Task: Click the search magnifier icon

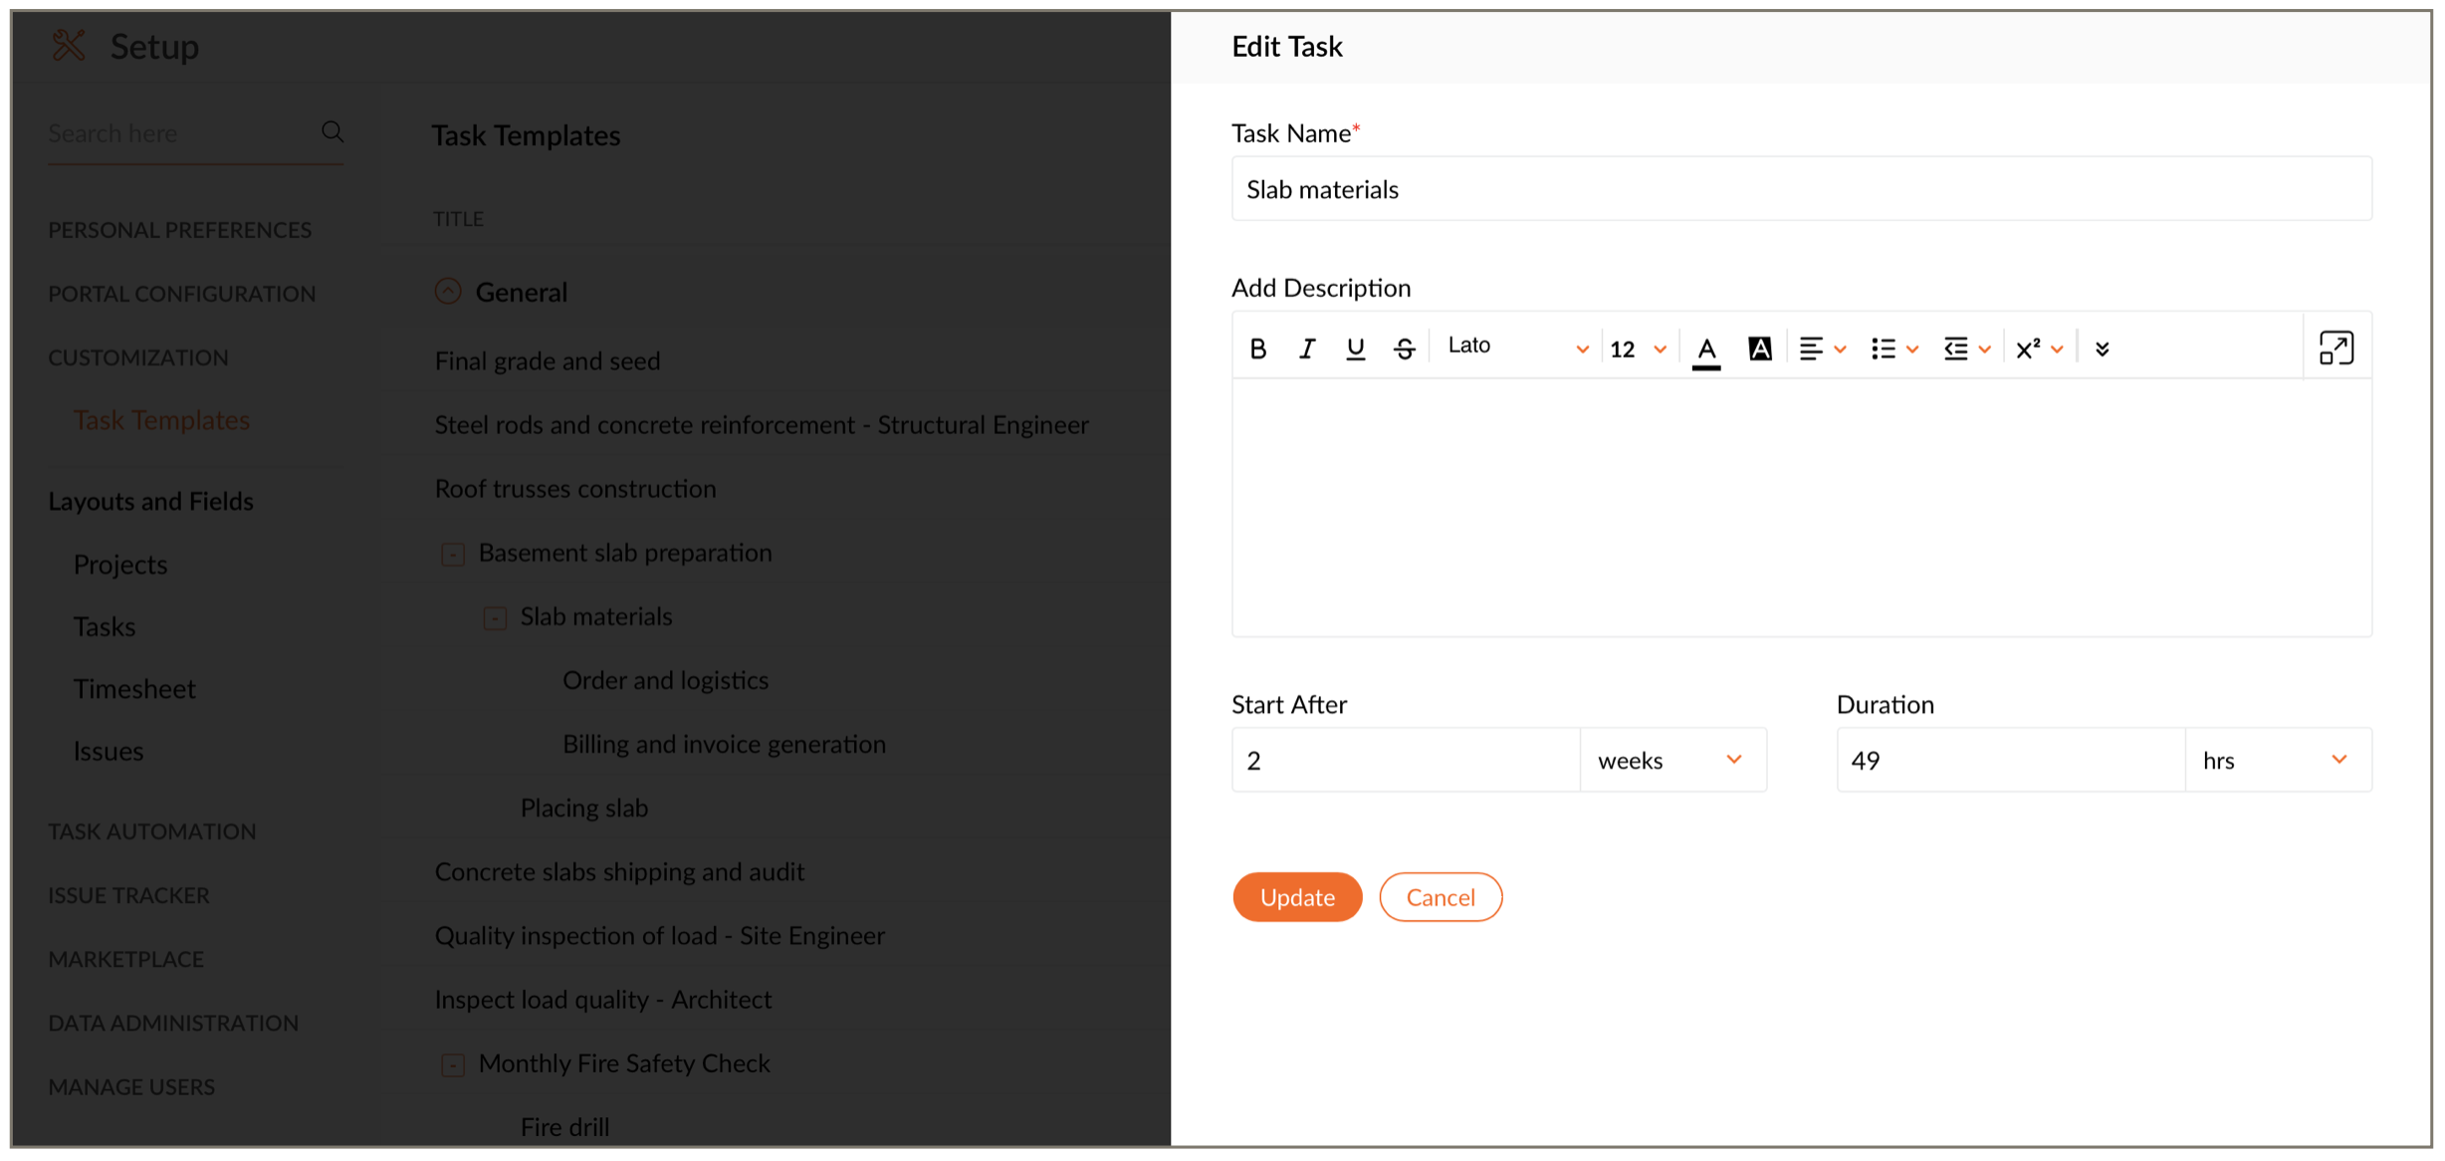Action: 333,131
